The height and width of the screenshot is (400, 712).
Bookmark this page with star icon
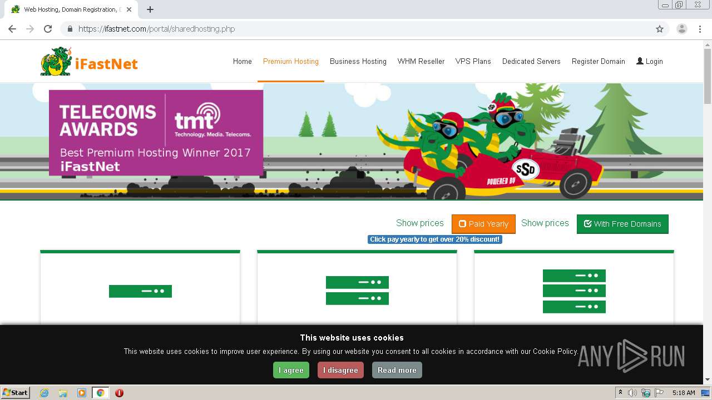tap(660, 29)
